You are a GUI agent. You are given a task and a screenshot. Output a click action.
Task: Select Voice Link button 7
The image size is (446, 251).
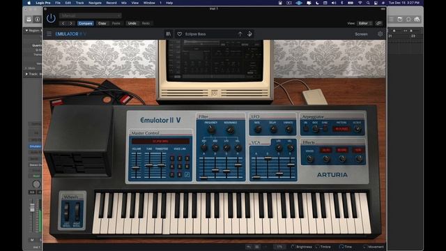coord(172,174)
